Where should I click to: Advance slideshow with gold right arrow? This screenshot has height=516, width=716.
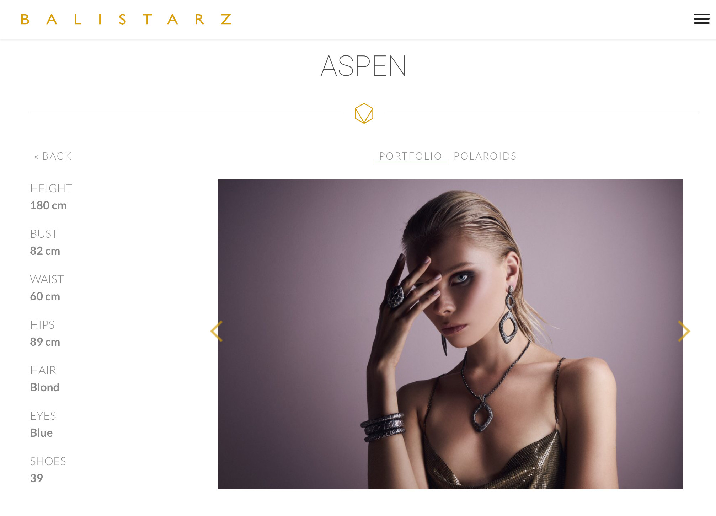click(684, 331)
